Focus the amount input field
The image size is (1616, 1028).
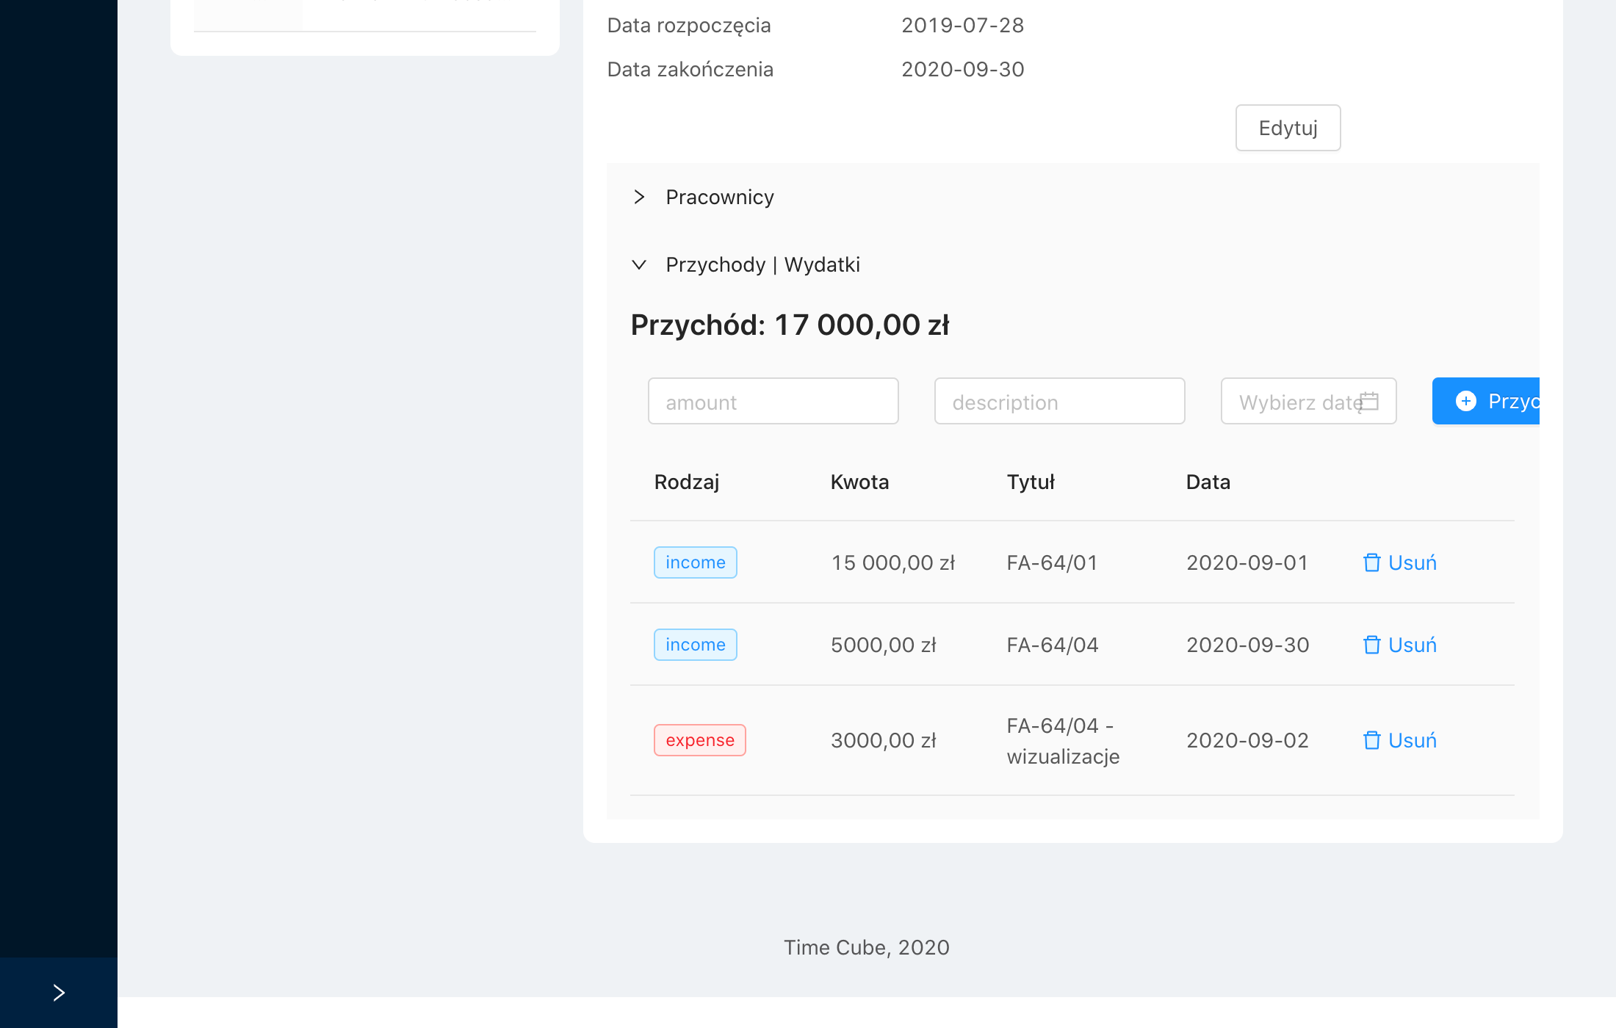tap(773, 401)
